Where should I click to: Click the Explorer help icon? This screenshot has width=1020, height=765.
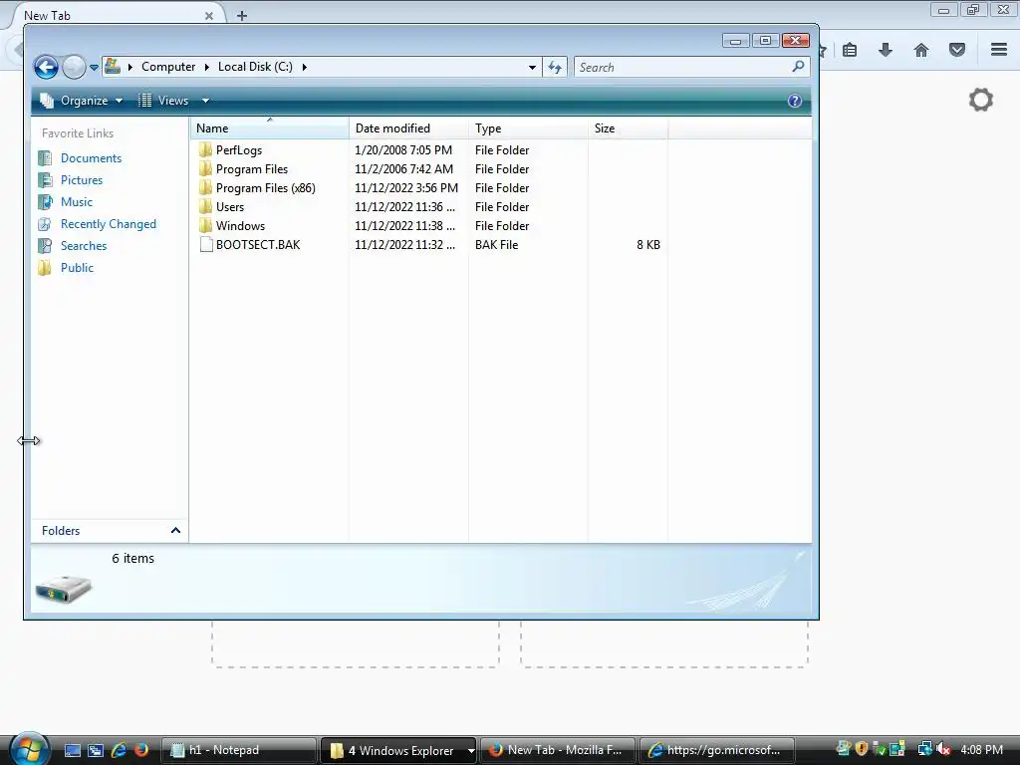(x=794, y=101)
